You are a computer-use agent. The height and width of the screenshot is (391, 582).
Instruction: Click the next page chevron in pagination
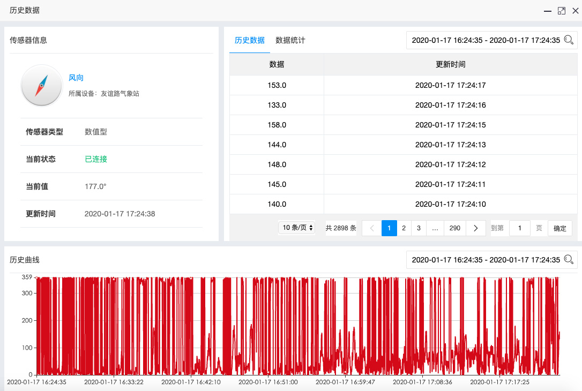[x=475, y=228]
